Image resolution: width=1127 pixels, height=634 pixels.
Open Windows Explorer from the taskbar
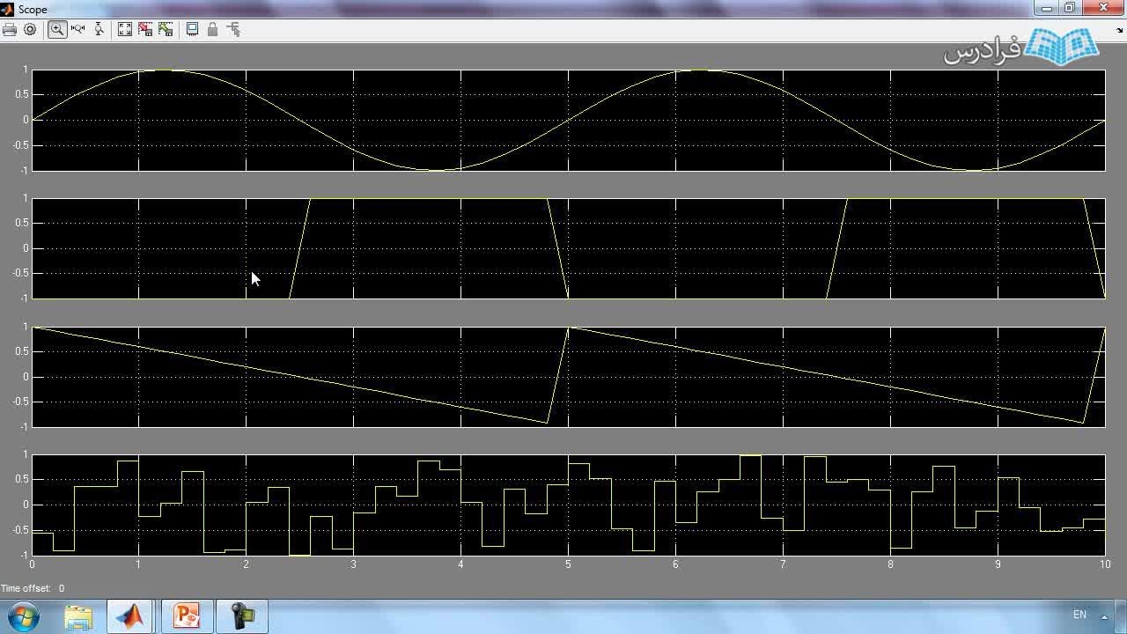pos(78,616)
